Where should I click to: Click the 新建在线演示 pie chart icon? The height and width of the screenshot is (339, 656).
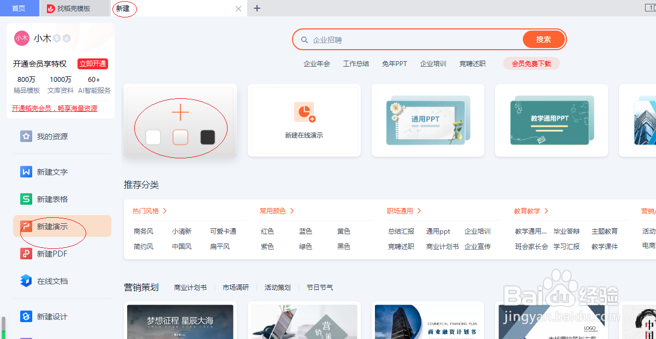[x=304, y=112]
